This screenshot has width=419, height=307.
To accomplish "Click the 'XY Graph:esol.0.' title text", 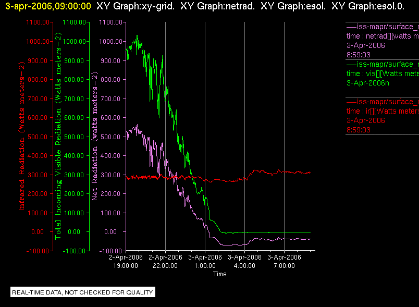I will [368, 6].
